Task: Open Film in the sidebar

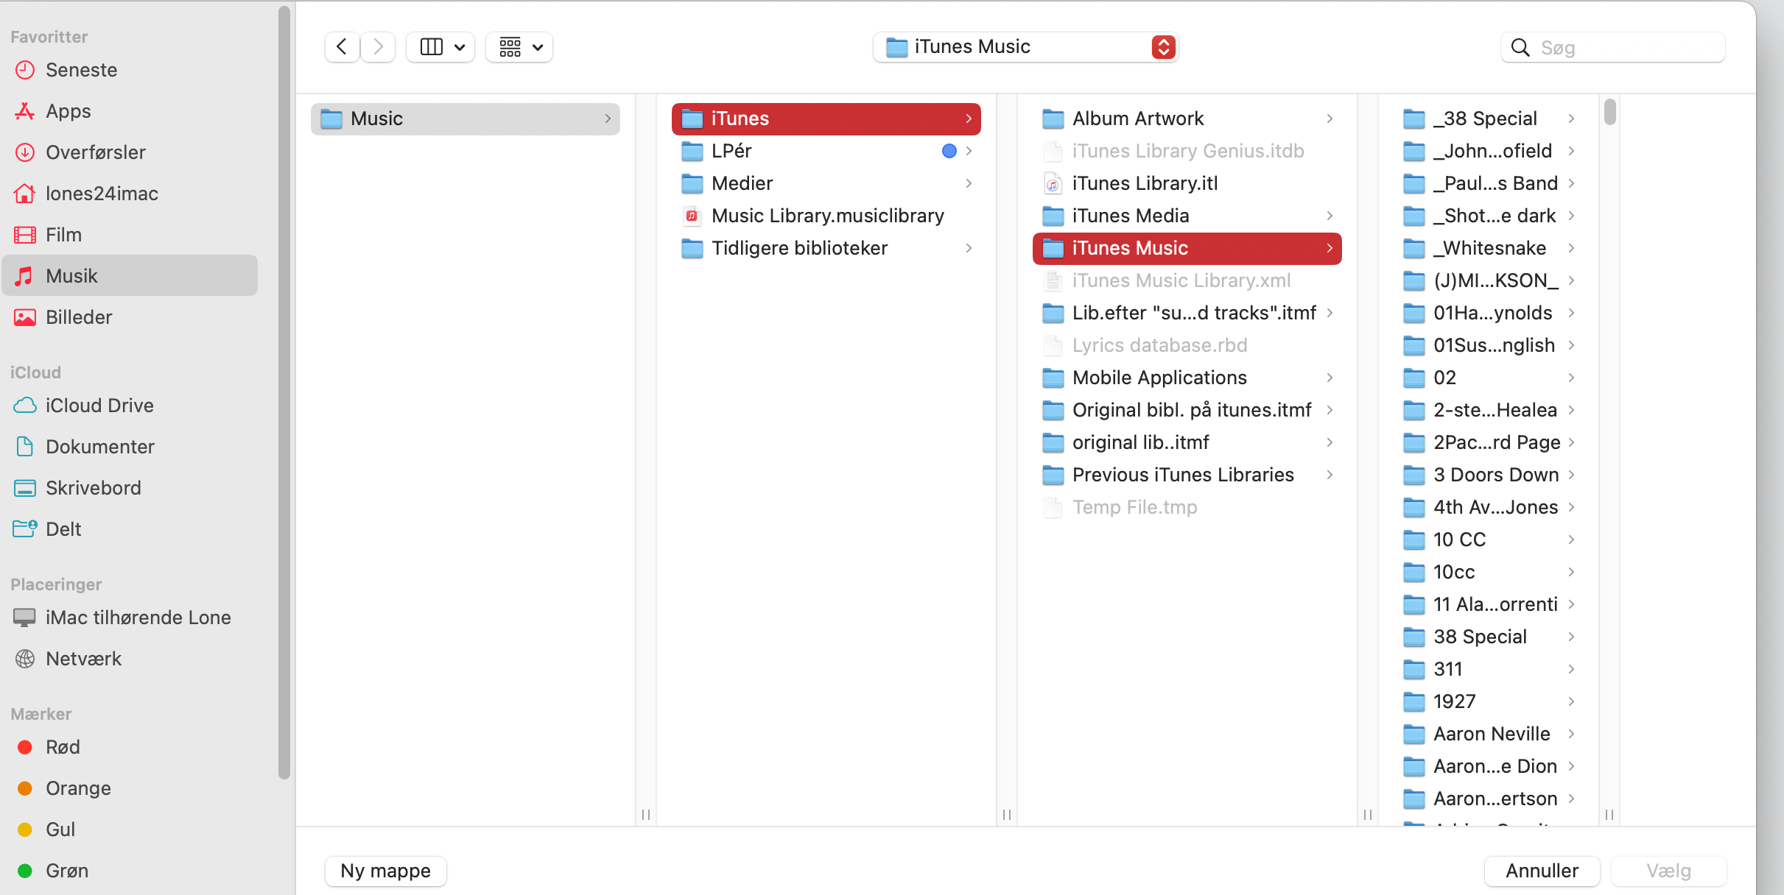Action: tap(130, 235)
